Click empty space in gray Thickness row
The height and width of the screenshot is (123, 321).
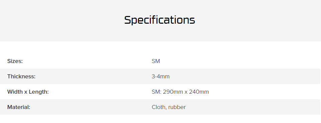246,76
